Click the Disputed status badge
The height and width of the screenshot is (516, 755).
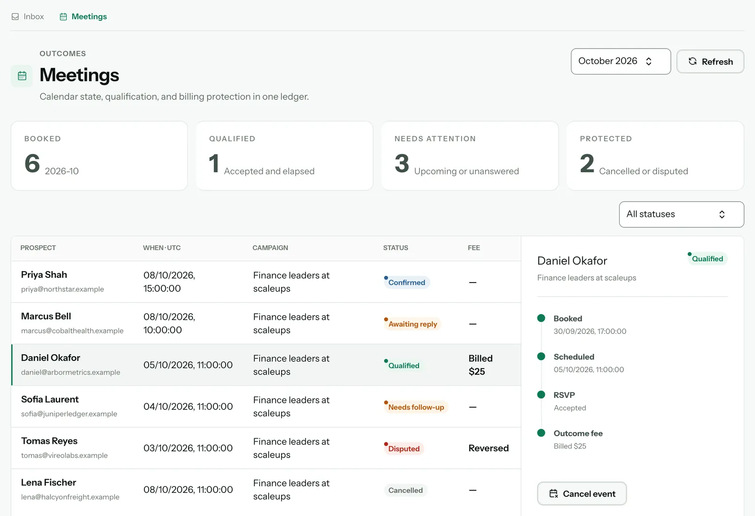pyautogui.click(x=403, y=449)
